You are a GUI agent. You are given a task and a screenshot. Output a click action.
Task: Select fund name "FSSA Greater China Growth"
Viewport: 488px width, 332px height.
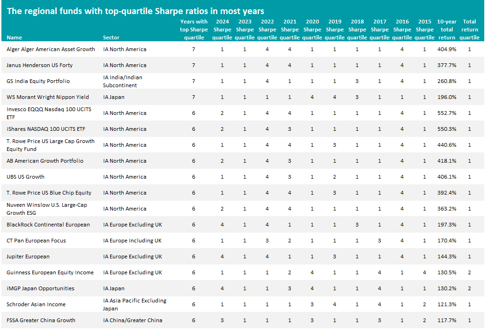(41, 320)
